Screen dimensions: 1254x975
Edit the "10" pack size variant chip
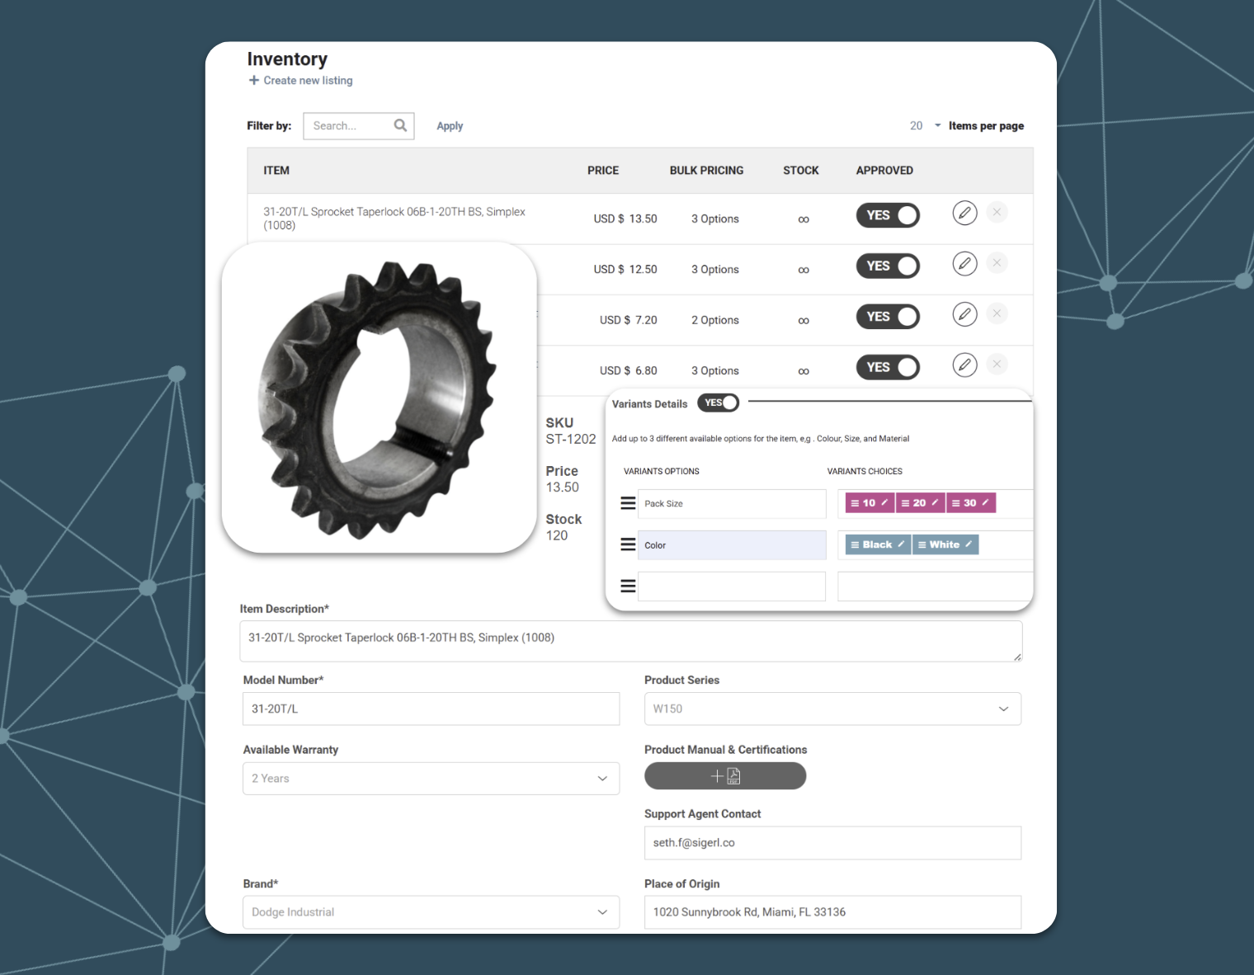(869, 502)
